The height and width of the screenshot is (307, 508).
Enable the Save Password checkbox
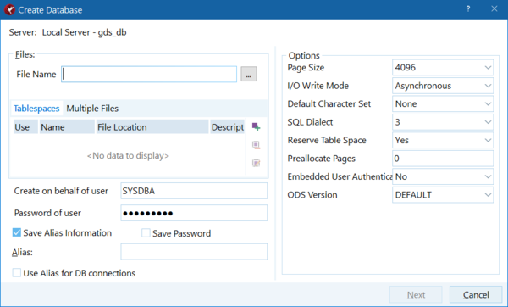pos(146,233)
